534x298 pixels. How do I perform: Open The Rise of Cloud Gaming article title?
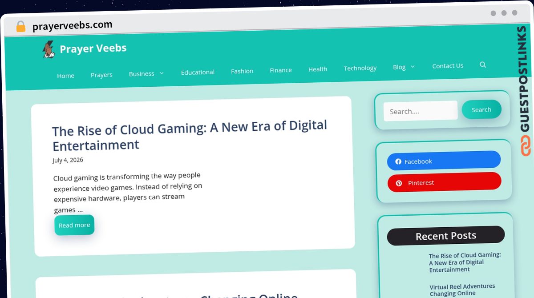[x=190, y=135]
